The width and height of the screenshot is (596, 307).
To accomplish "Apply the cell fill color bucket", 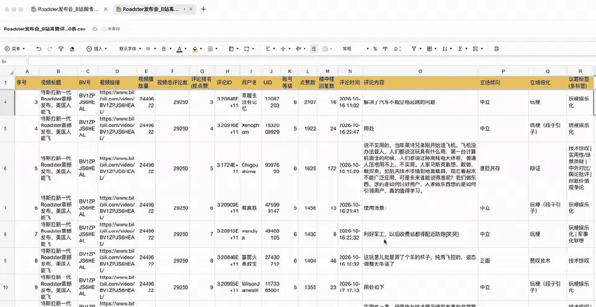I will pyautogui.click(x=195, y=48).
